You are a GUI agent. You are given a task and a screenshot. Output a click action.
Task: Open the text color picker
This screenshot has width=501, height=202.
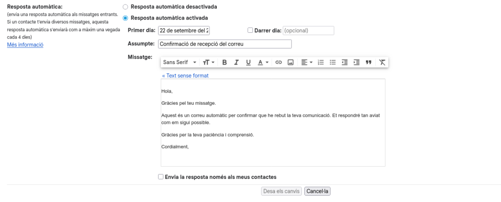tap(263, 63)
